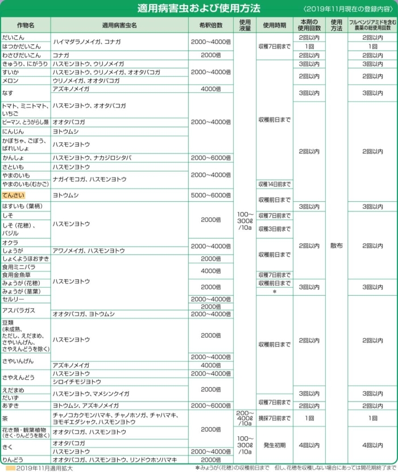Screen dimensions: 398x472
Task: Click the pest cell ハイマダラノメイガ、コナガ
Action: point(119,42)
